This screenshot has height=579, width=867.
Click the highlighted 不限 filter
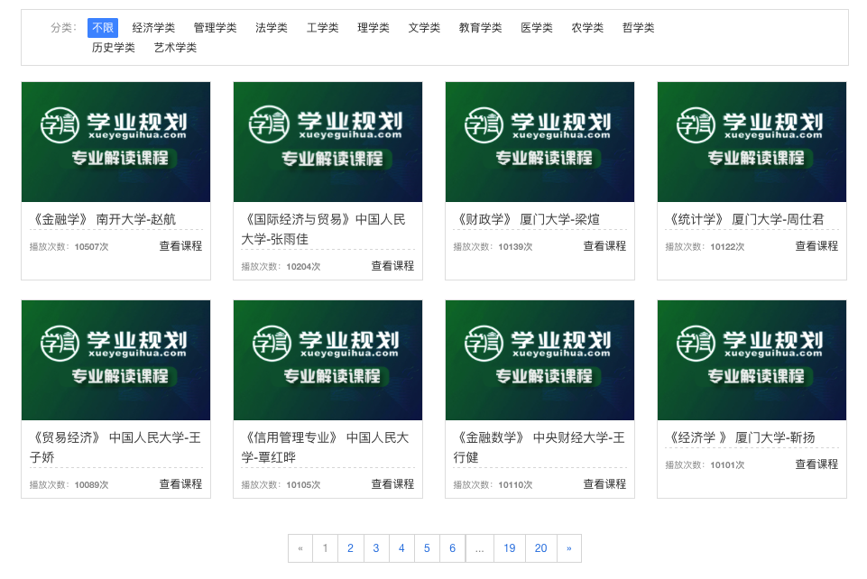click(103, 28)
